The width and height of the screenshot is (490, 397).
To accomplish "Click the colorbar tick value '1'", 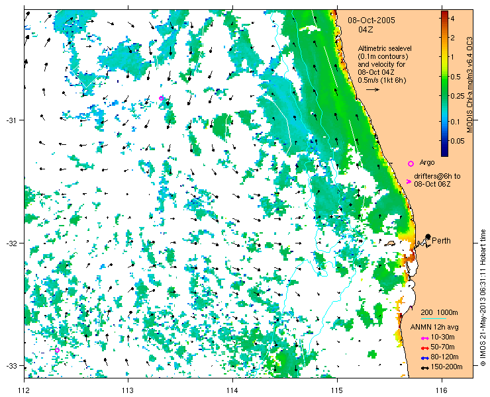I will tap(452, 57).
